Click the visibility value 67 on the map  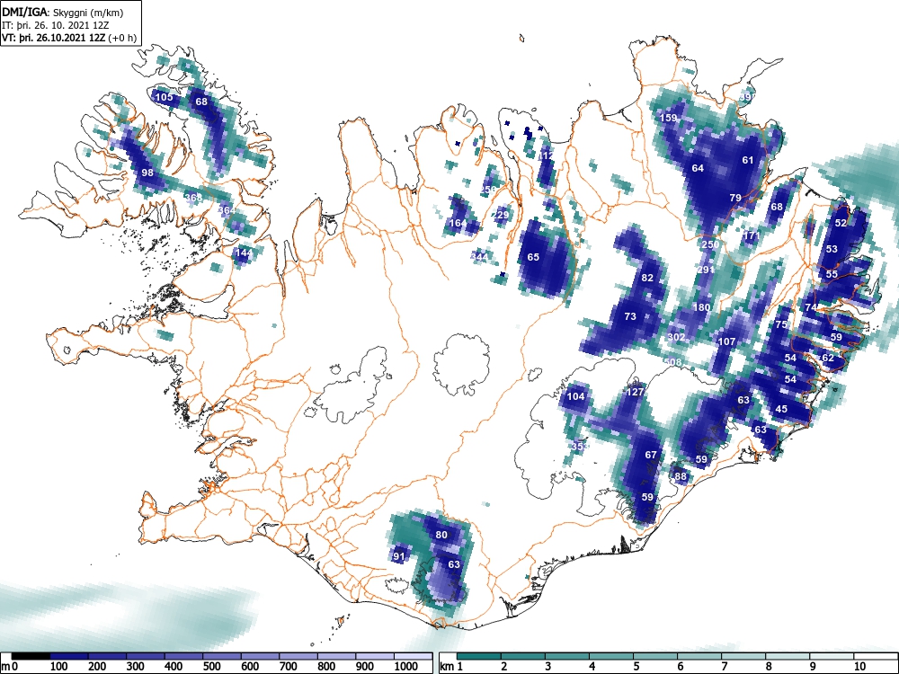tap(651, 455)
